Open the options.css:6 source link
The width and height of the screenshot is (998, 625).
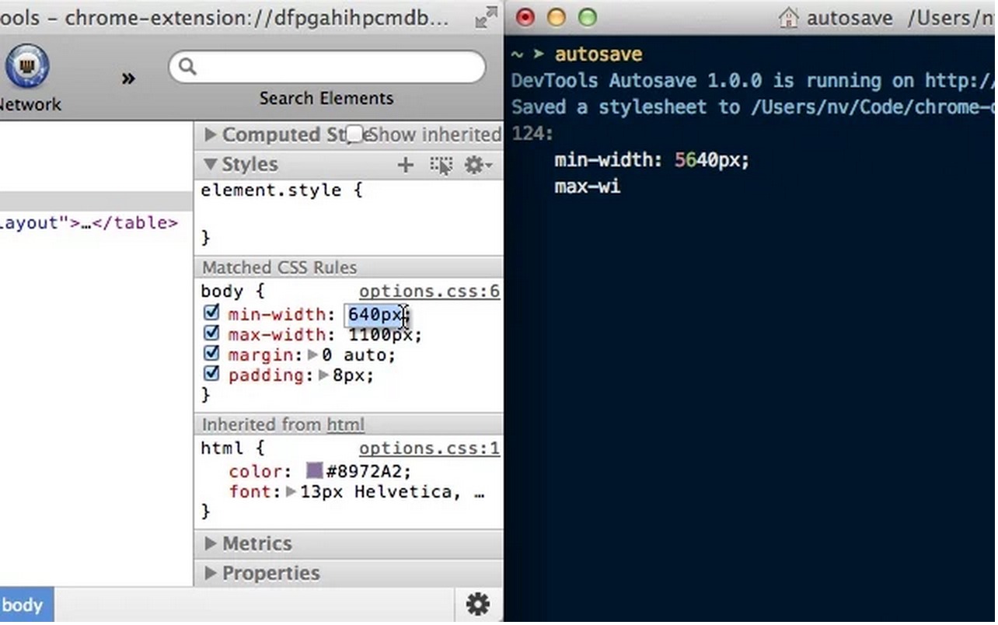428,292
